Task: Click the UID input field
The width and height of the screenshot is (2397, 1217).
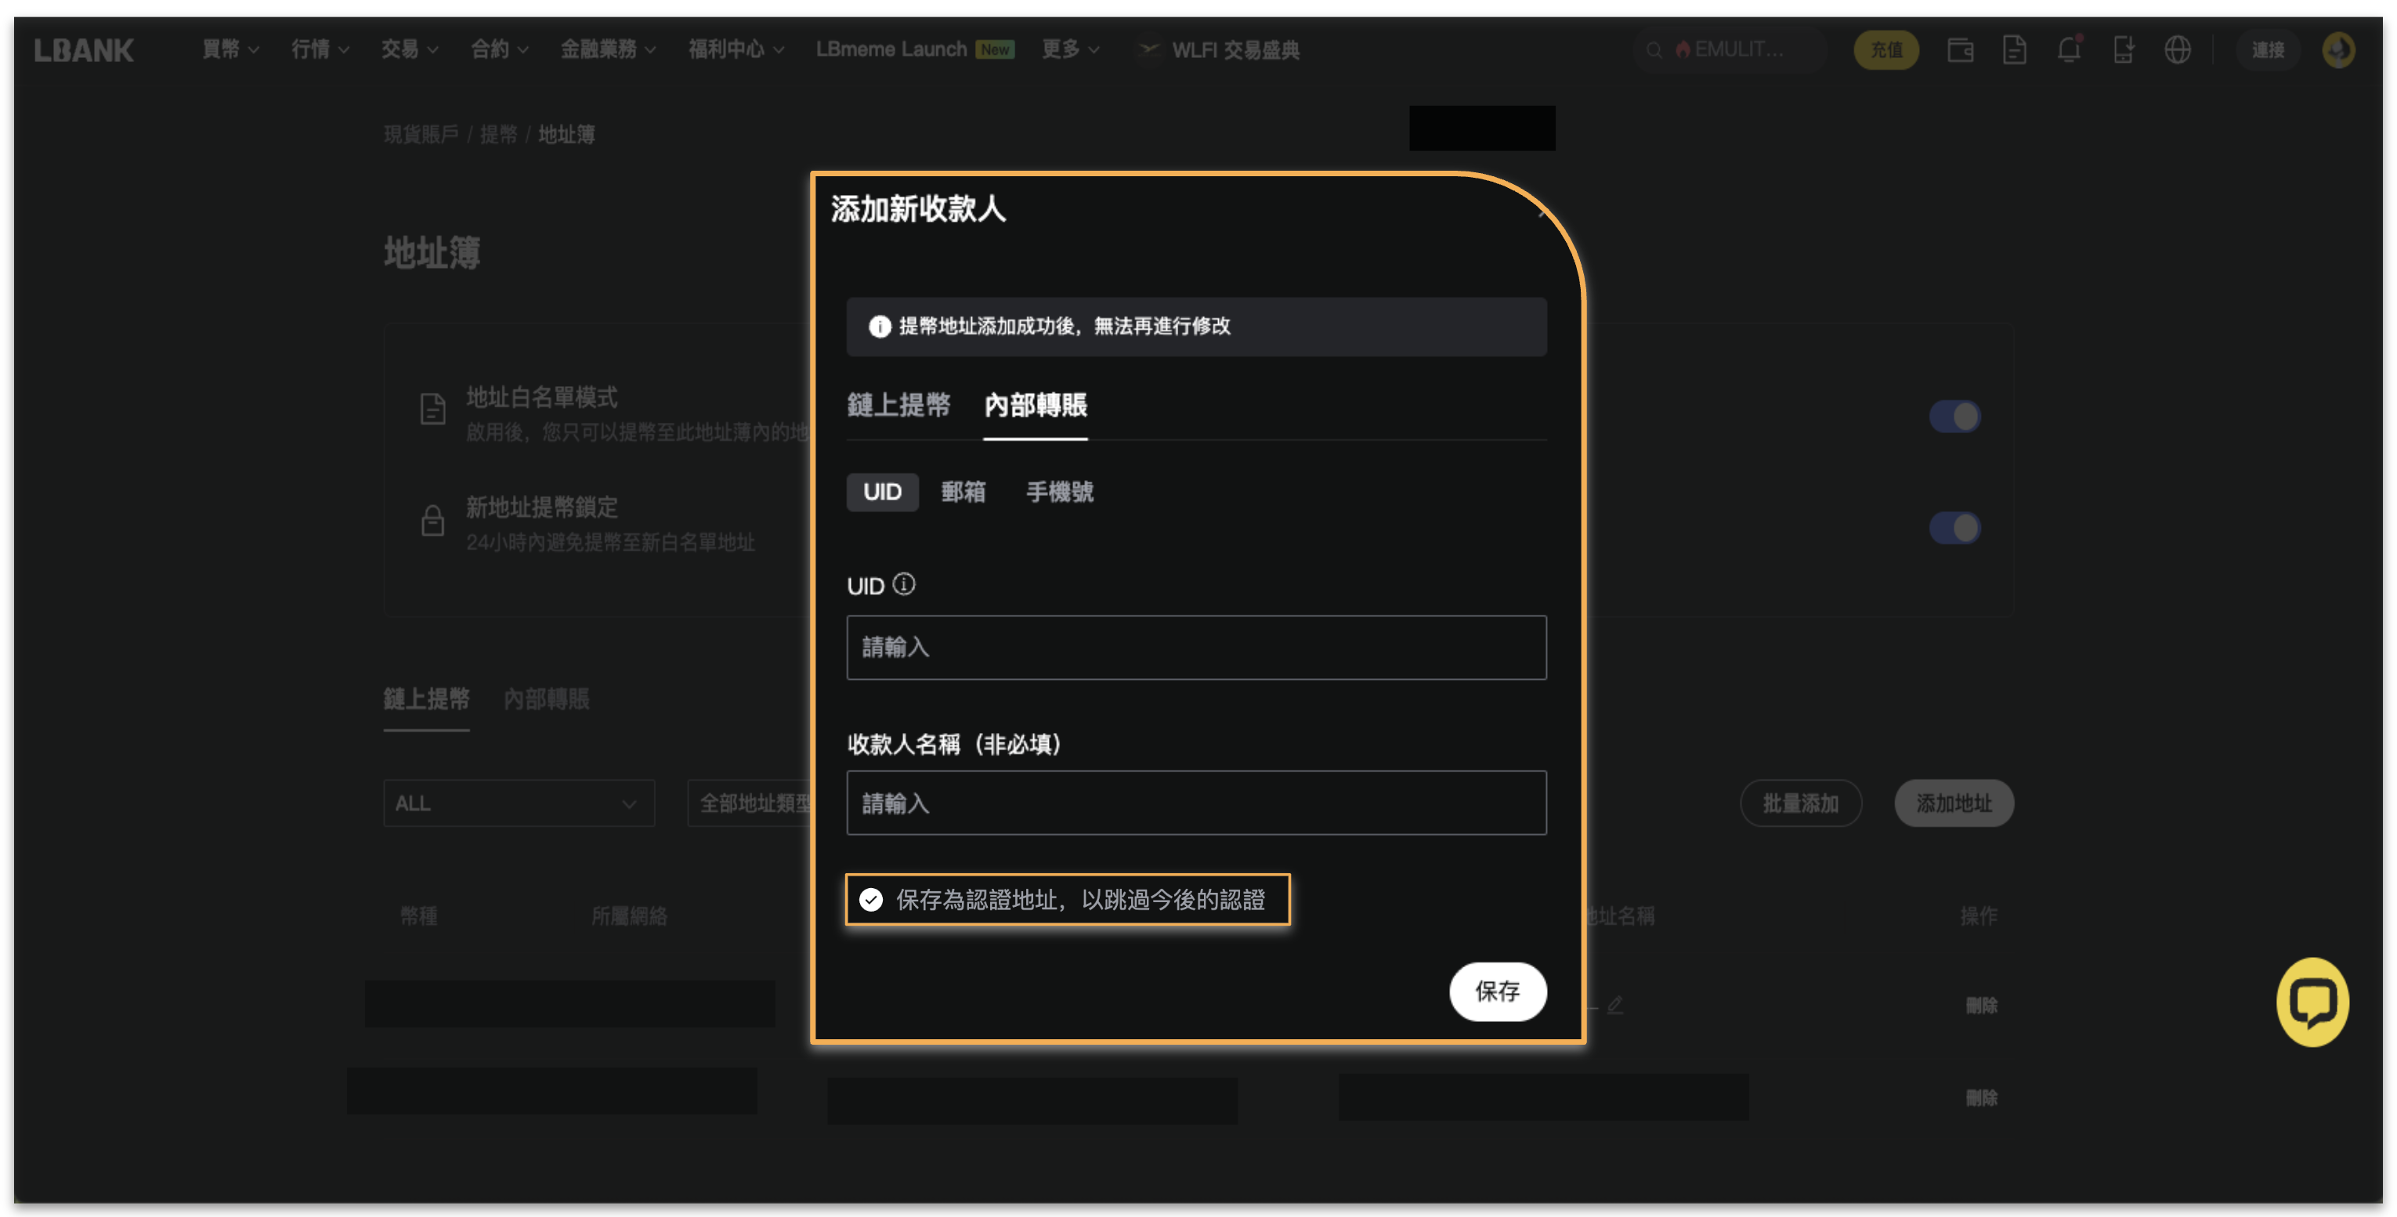Action: (x=1195, y=647)
